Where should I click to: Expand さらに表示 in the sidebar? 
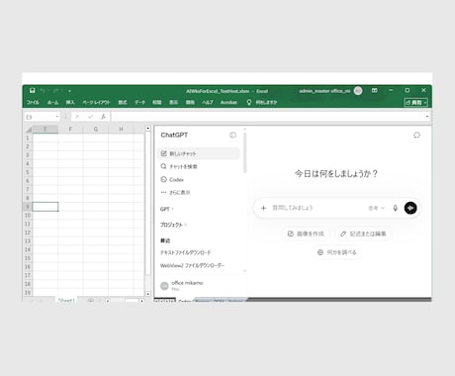pos(199,193)
